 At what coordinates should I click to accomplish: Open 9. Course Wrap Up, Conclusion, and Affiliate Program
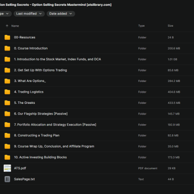pyautogui.click(x=54, y=146)
